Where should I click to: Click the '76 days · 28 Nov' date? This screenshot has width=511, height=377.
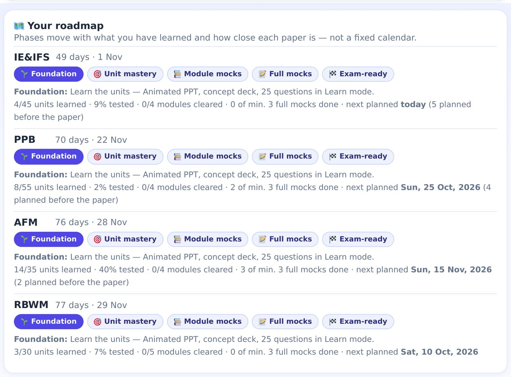[91, 222]
